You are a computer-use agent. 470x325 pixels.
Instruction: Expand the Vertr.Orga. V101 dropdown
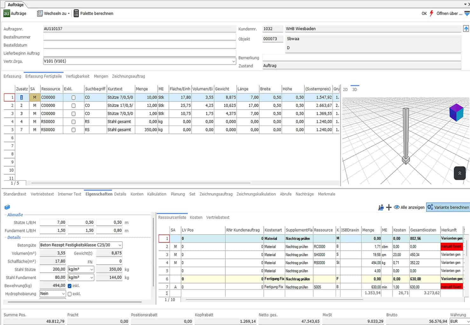(x=234, y=61)
